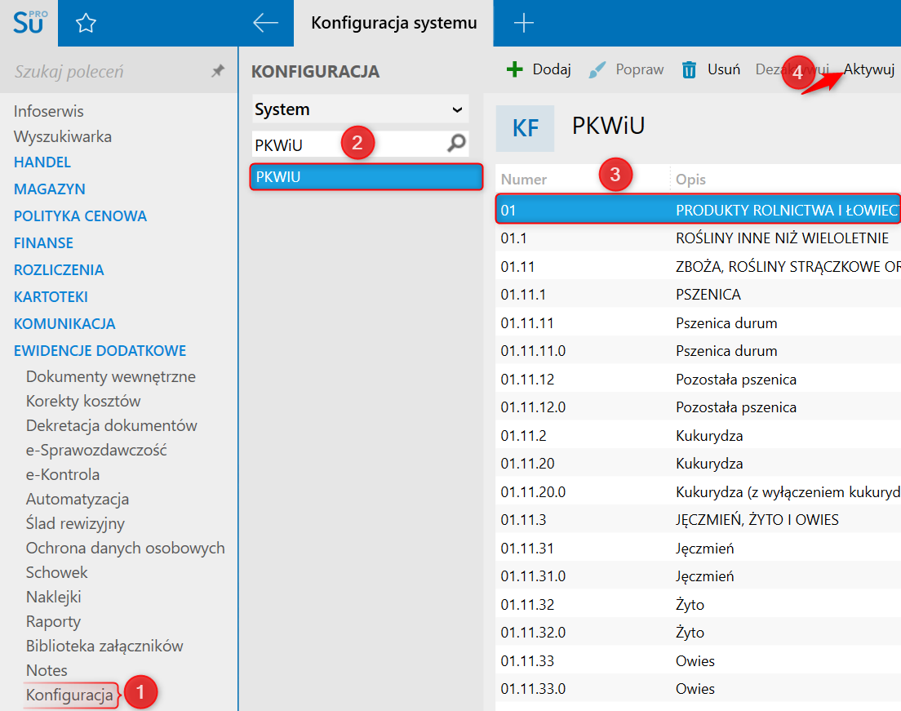This screenshot has height=711, width=901.
Task: Click the trash Usuń icon
Action: pos(688,69)
